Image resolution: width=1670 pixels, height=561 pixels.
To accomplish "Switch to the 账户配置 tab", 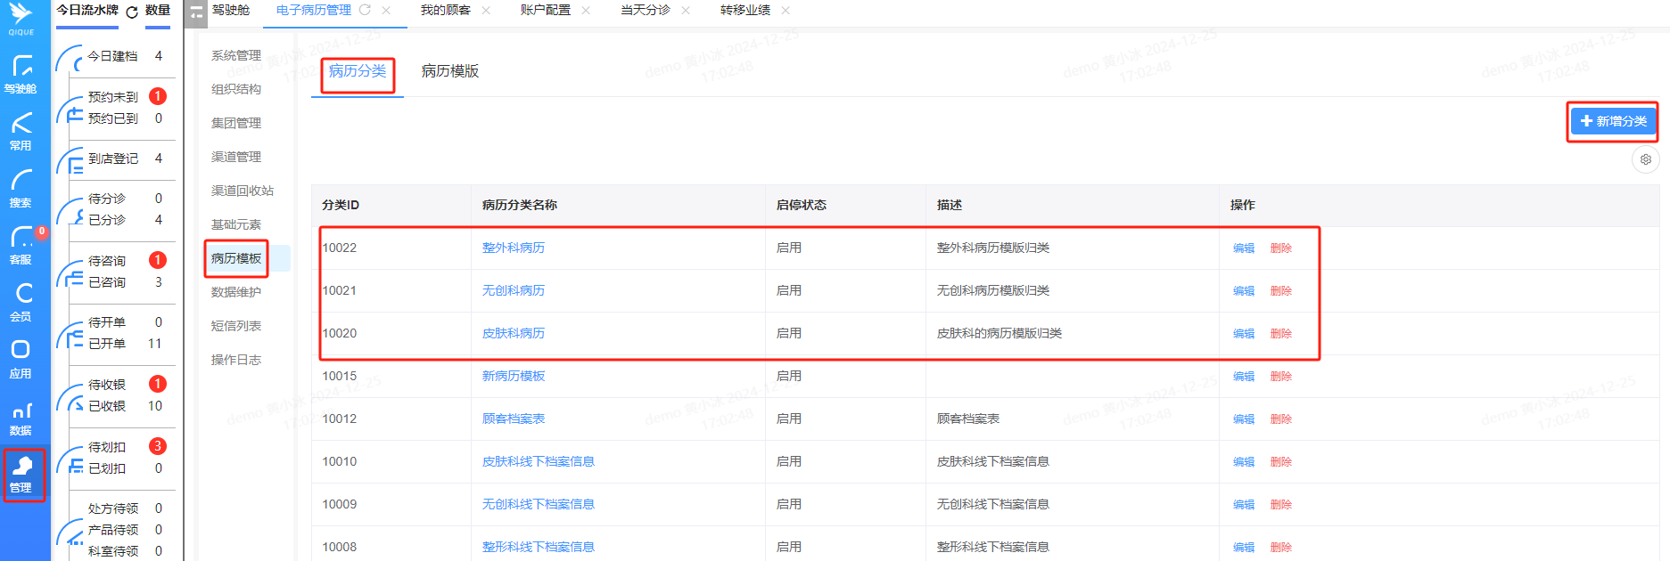I will (x=545, y=10).
